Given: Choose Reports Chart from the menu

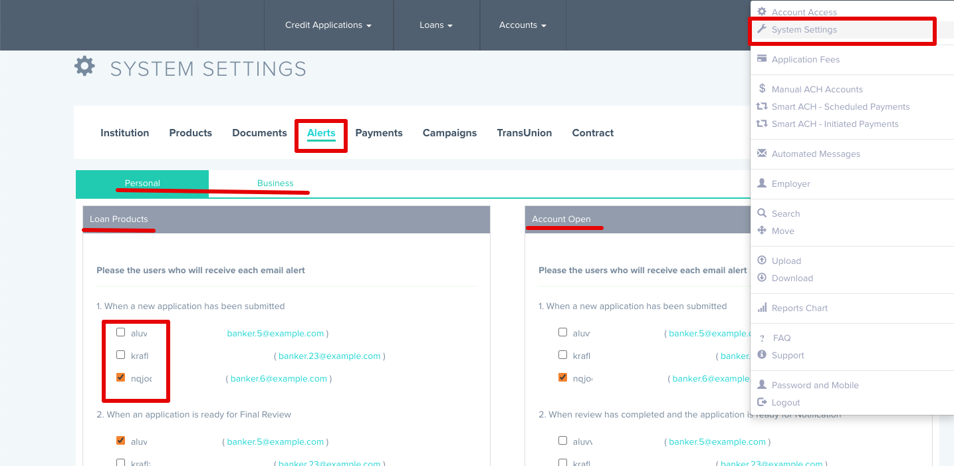Looking at the screenshot, I should [x=800, y=308].
